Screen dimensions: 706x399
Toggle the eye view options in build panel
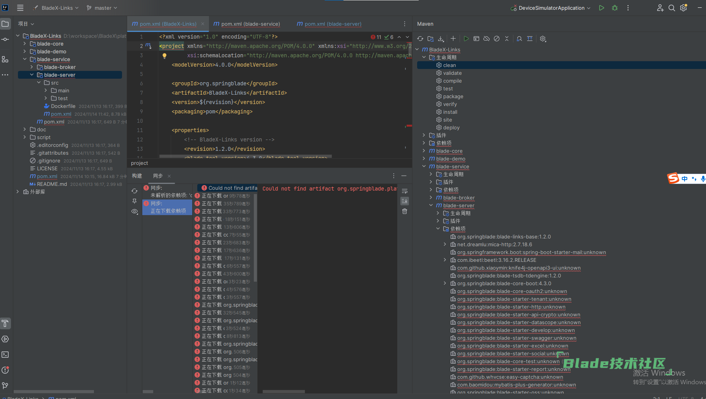[134, 211]
